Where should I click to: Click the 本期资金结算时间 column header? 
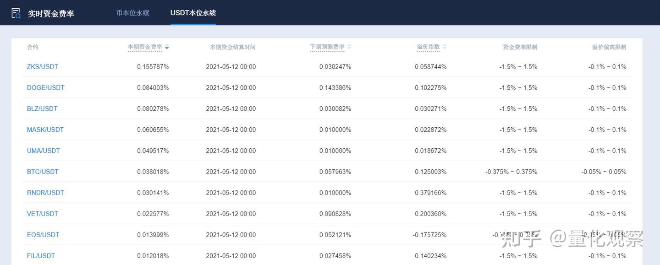[232, 47]
